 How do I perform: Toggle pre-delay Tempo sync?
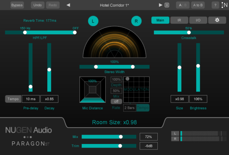pos(13,99)
